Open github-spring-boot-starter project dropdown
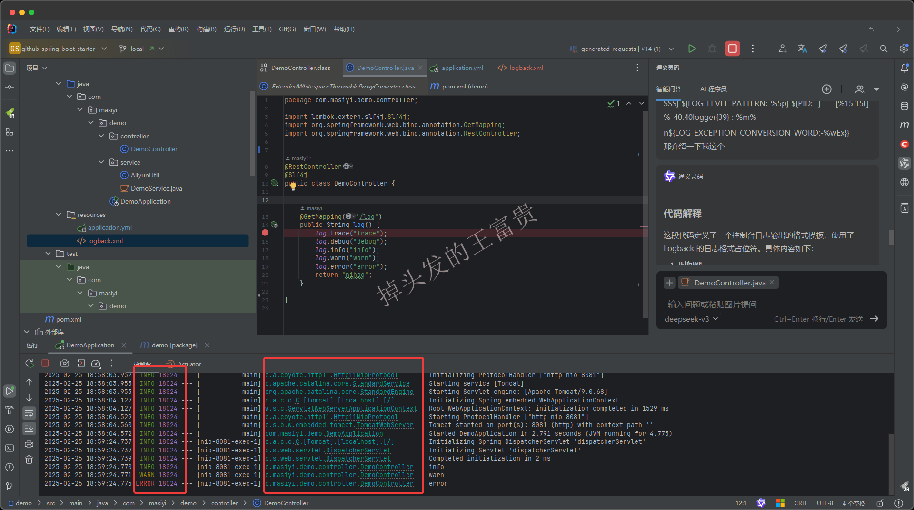The height and width of the screenshot is (510, 914). point(58,49)
